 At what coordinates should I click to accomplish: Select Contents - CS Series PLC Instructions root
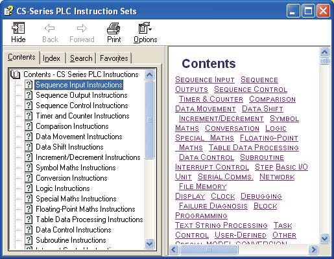81,74
